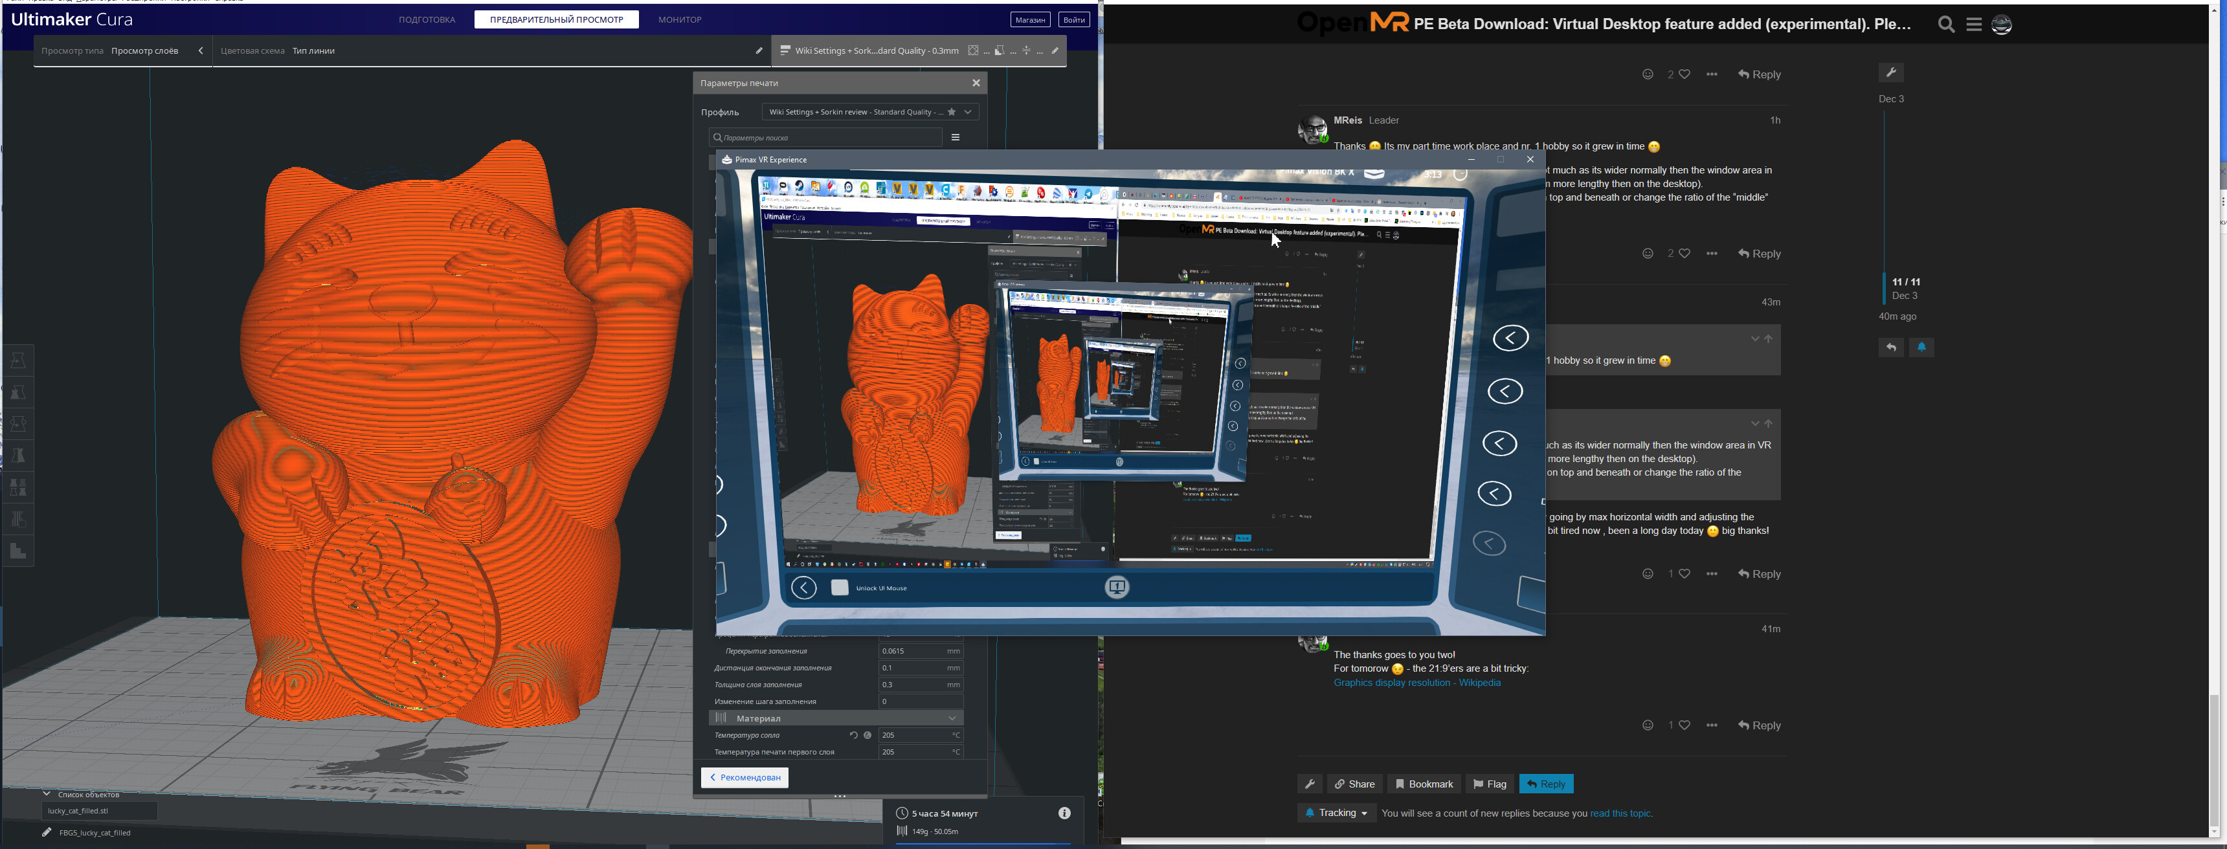The width and height of the screenshot is (2227, 849).
Task: Click the user avatar in OpenMR forum header
Action: click(x=2001, y=24)
